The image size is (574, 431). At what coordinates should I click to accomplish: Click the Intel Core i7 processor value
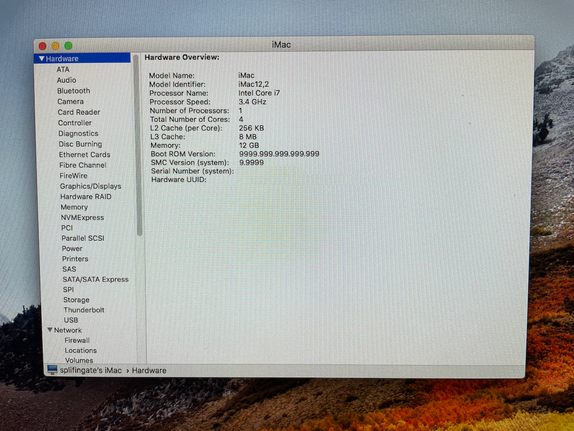pos(259,93)
